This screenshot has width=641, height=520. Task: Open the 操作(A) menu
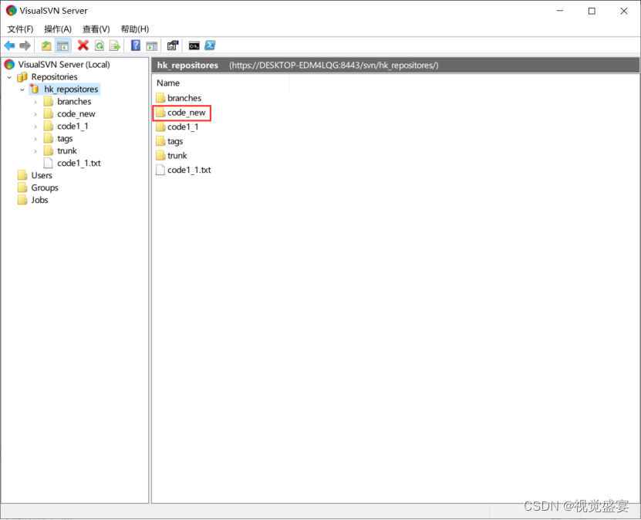[x=58, y=29]
